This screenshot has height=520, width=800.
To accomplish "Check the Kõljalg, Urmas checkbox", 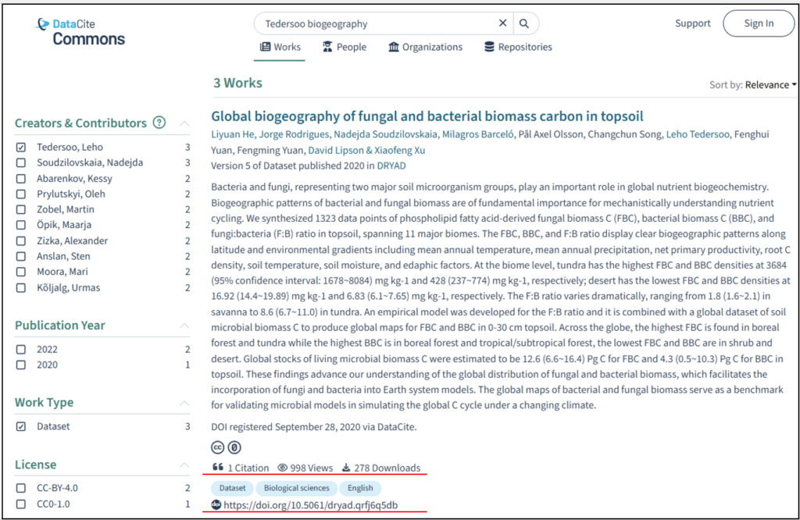I will [x=21, y=288].
